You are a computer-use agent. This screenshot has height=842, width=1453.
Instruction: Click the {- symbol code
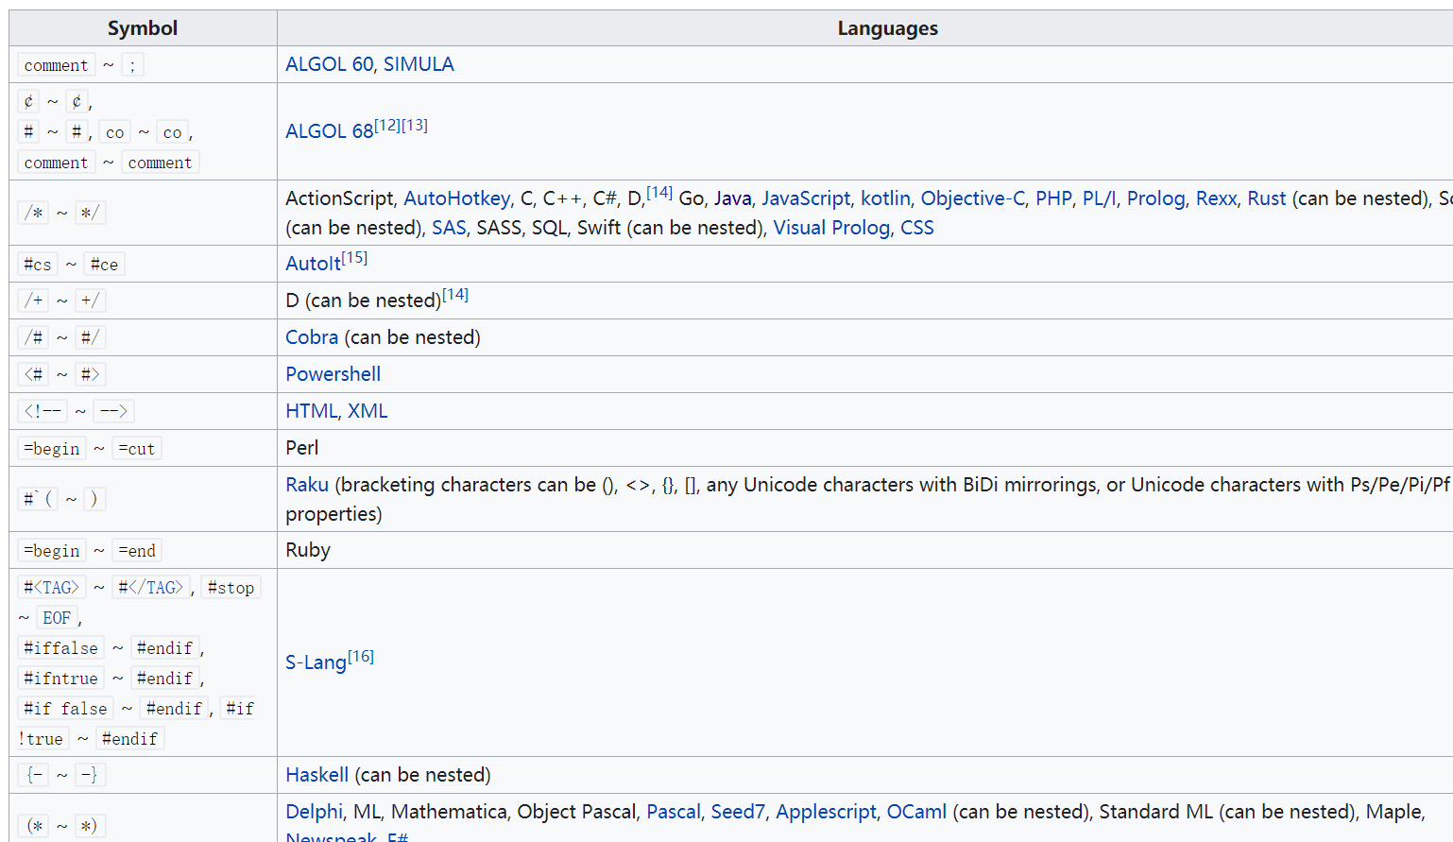click(x=34, y=775)
